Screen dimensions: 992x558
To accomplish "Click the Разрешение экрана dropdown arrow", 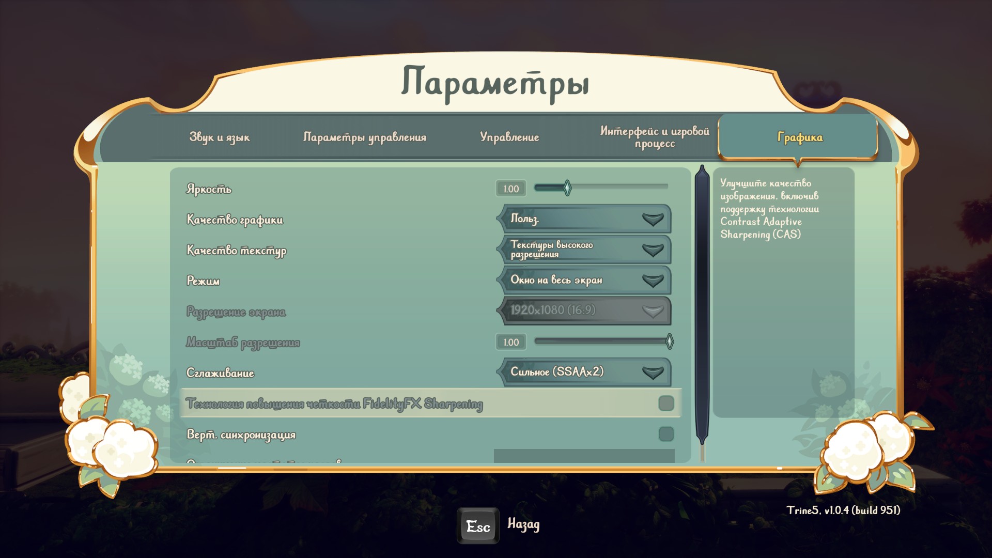I will 653,311.
